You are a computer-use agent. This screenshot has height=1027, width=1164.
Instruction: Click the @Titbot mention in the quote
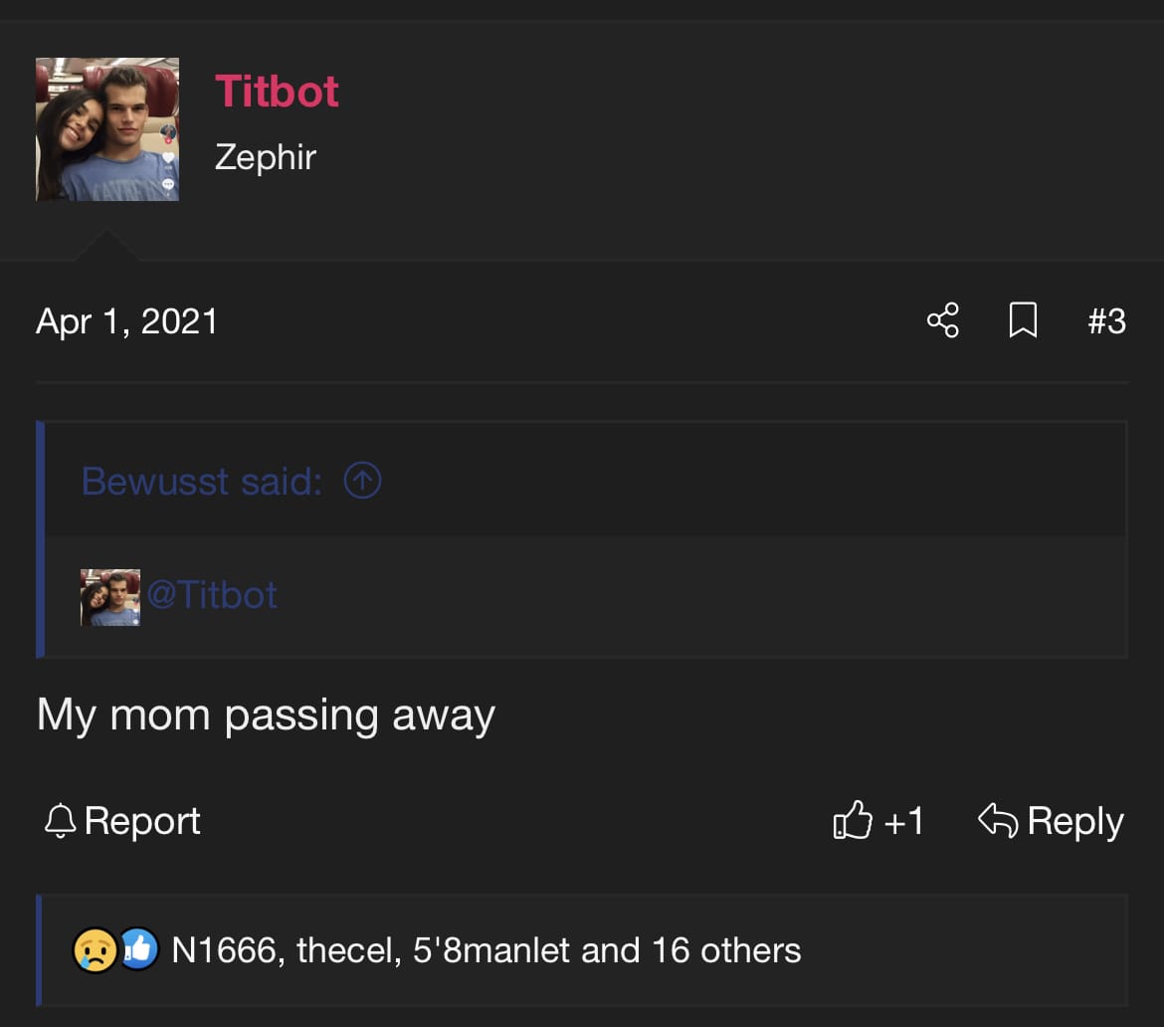point(212,595)
